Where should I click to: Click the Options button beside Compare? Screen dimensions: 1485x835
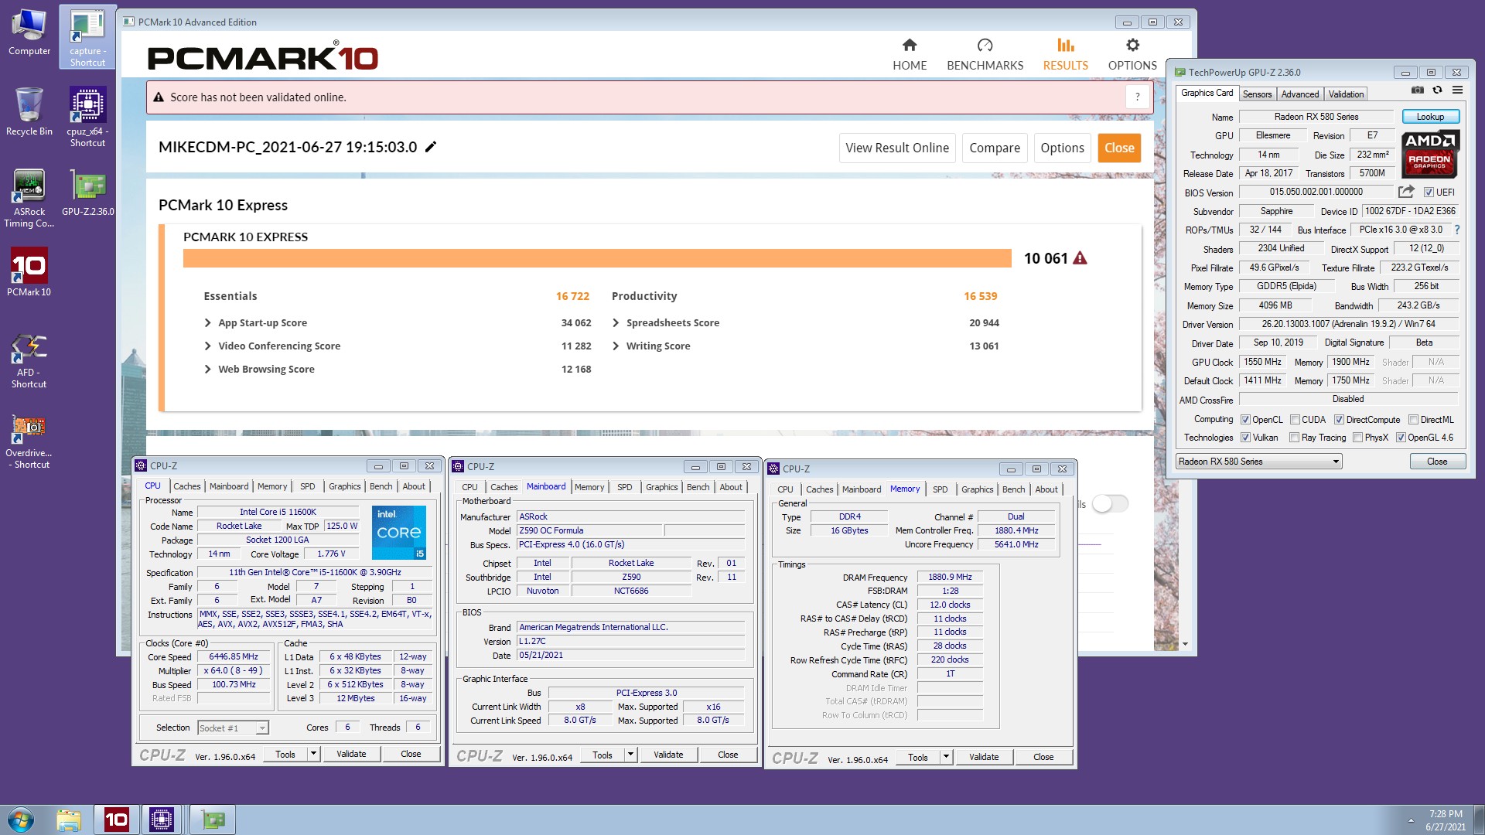[x=1062, y=148]
